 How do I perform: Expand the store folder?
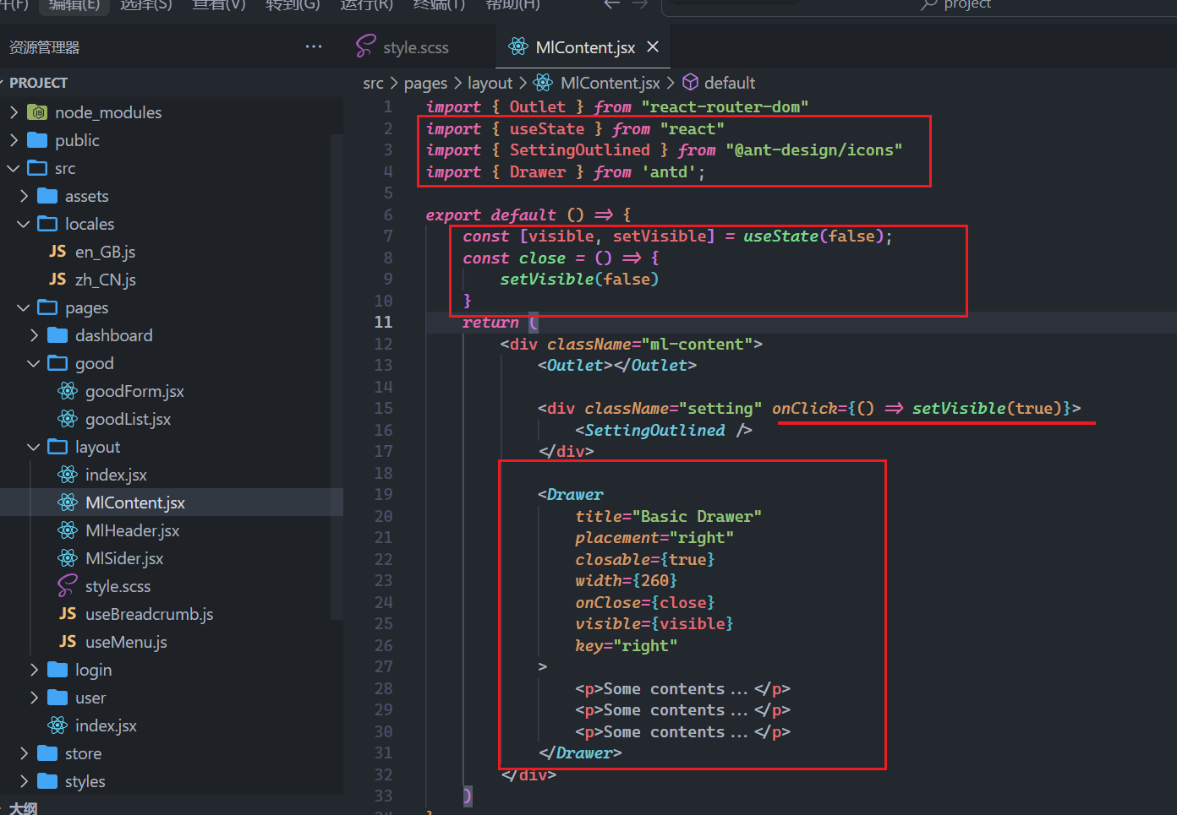click(x=24, y=753)
